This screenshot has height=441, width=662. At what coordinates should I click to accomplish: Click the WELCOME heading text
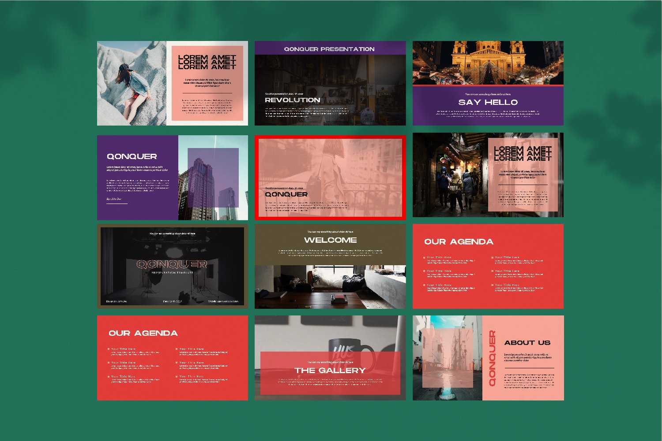(x=331, y=240)
